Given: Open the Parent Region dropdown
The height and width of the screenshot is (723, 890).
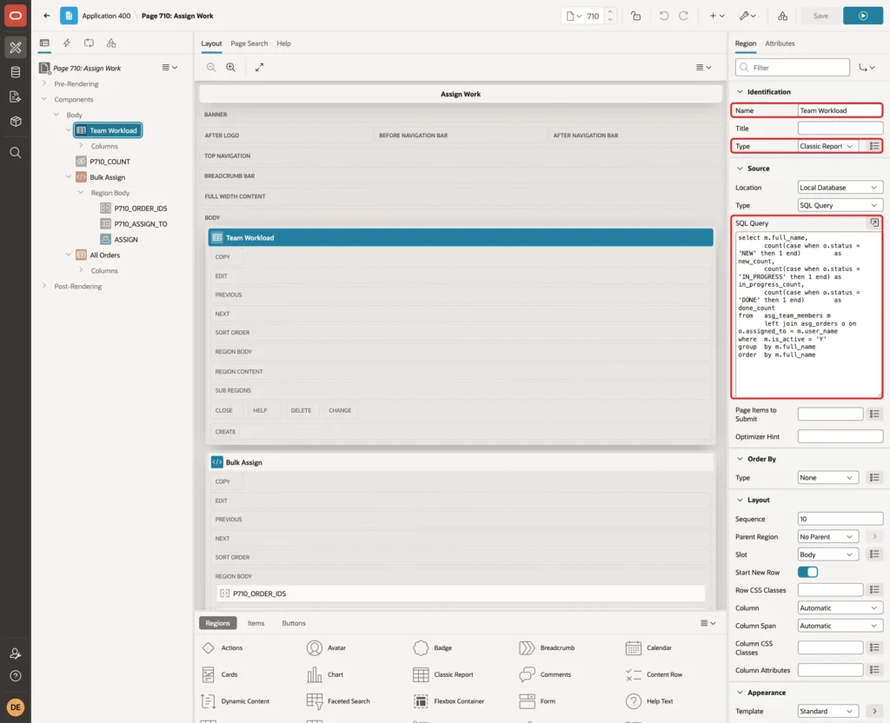Looking at the screenshot, I should [x=828, y=537].
